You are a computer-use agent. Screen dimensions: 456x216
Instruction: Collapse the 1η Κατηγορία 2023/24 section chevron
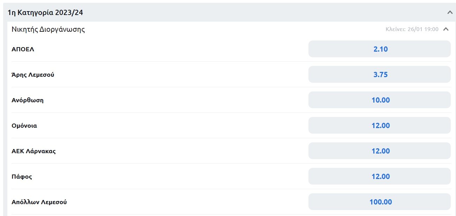coord(449,13)
